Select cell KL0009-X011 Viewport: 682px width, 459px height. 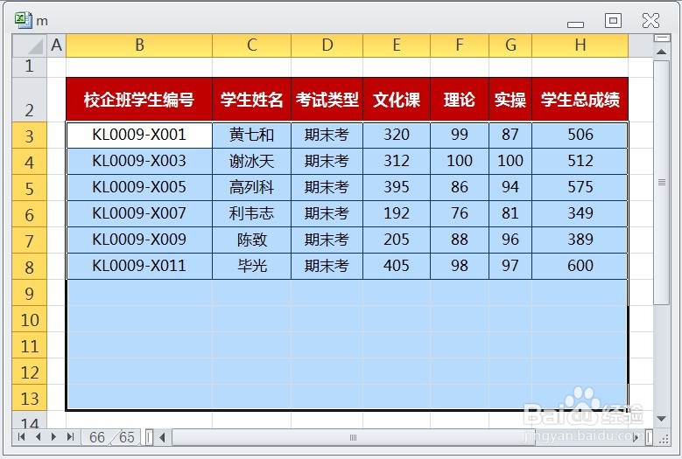click(139, 266)
